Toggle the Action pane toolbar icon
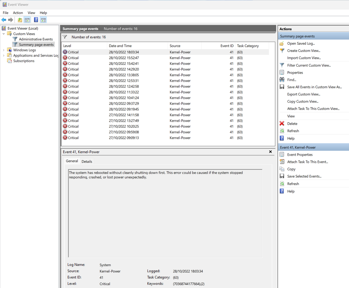This screenshot has width=349, height=288. coord(43,20)
